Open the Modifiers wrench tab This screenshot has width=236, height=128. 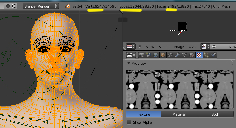click(x=177, y=55)
